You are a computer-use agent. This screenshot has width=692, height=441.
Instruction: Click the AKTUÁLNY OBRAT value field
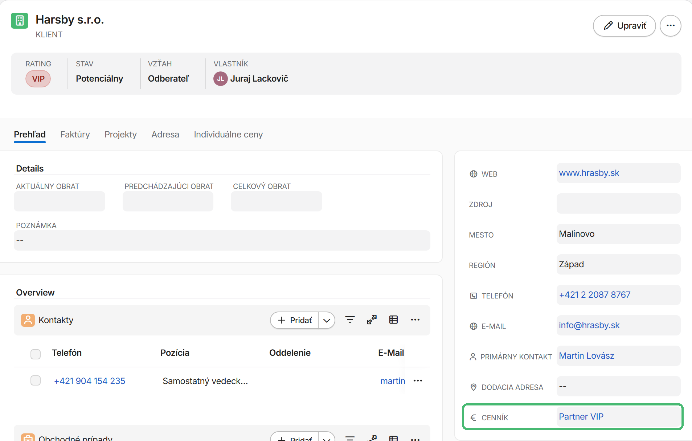point(60,201)
